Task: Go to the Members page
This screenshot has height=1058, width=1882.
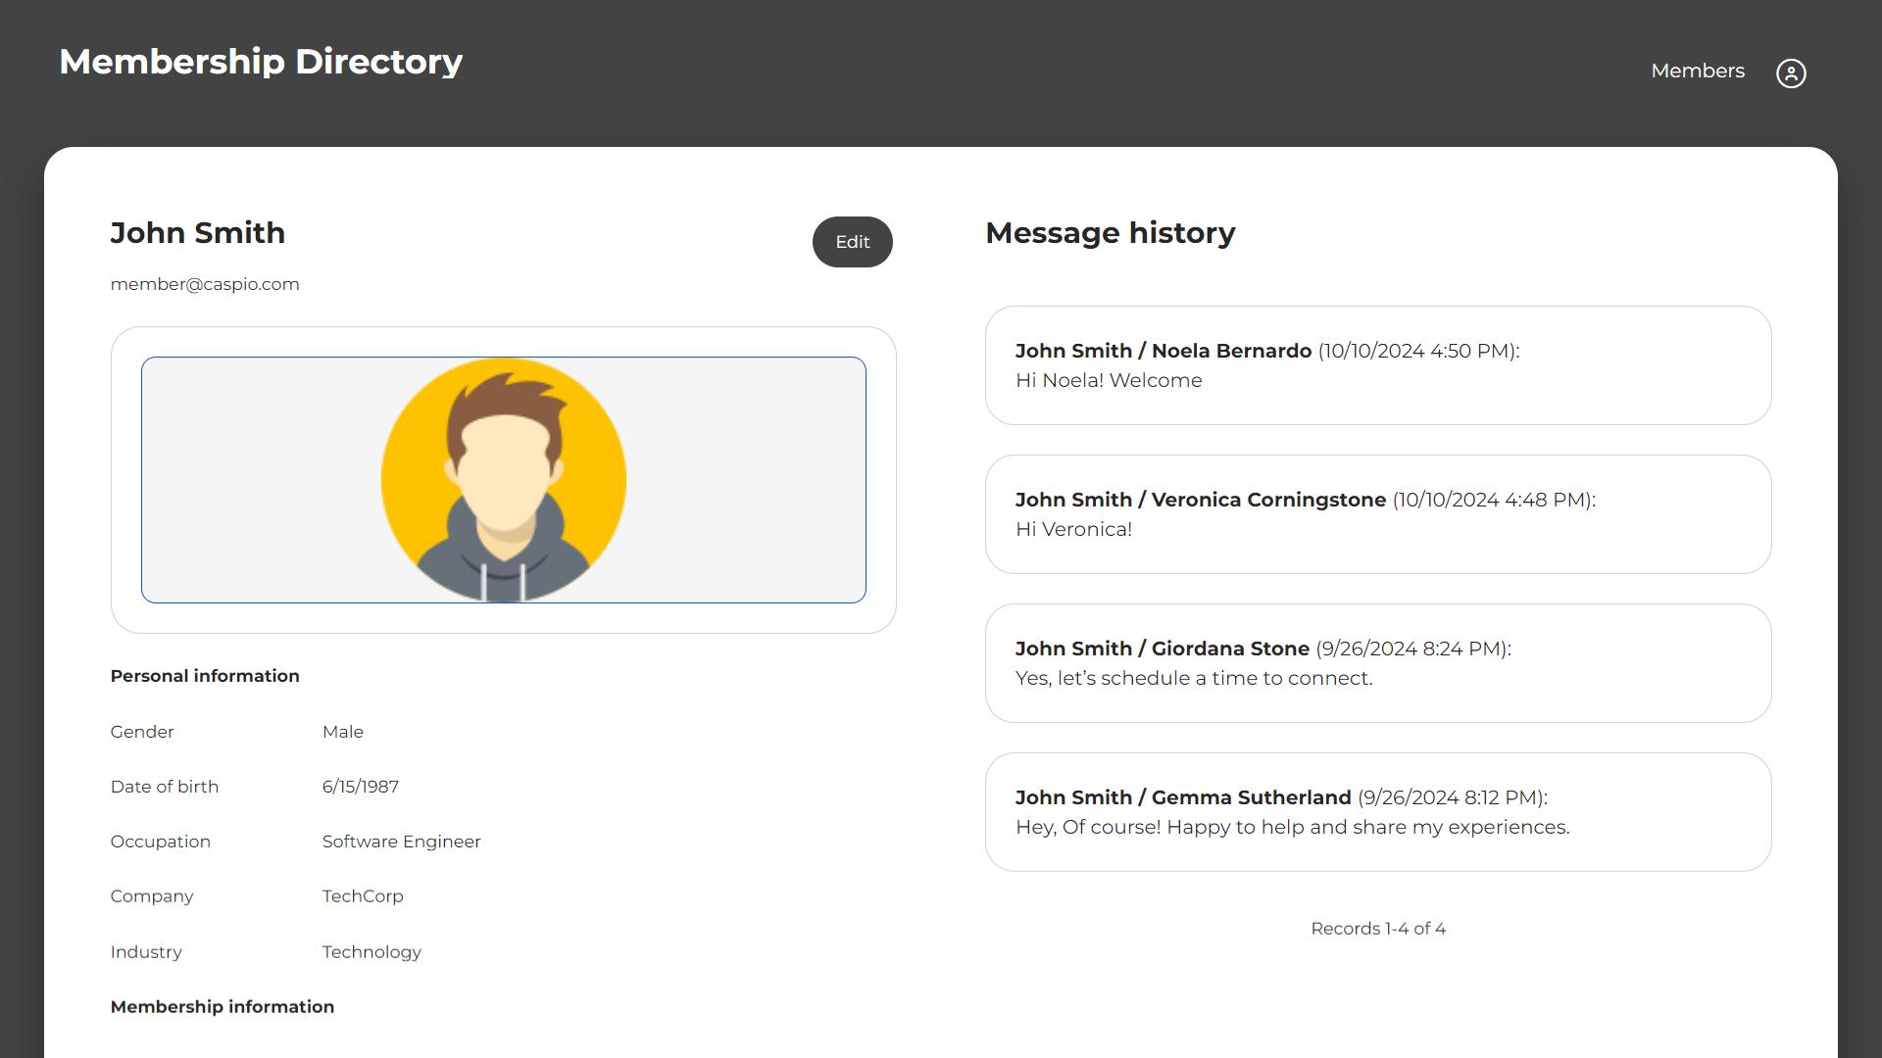Action: (x=1698, y=72)
